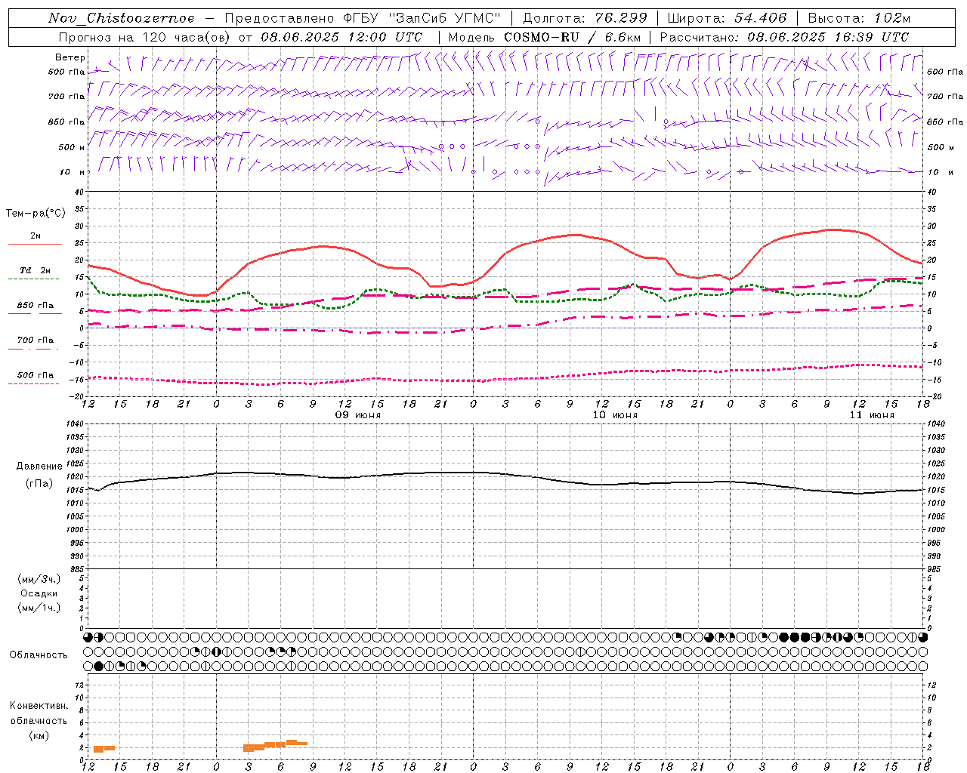Screen dimensions: 967x773
Task: Click the 'Ветер' wind panel label
Action: coord(70,57)
